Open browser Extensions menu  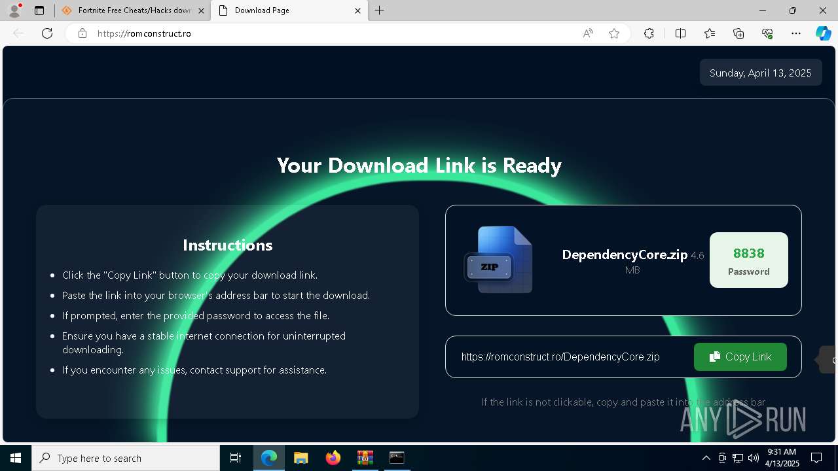point(649,33)
